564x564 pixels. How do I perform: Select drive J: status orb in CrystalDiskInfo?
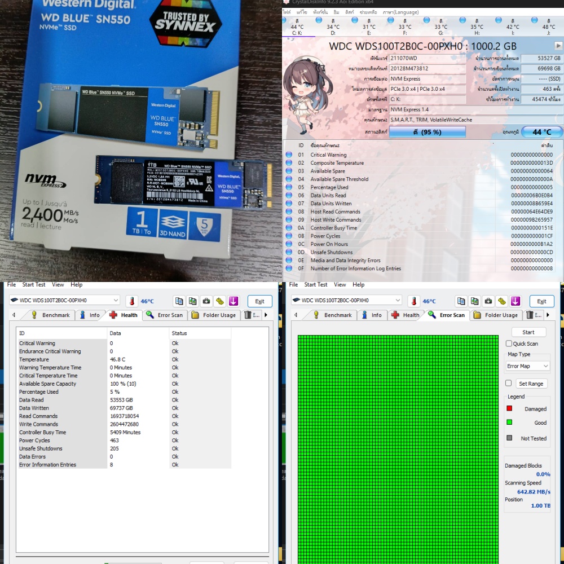coord(535,20)
